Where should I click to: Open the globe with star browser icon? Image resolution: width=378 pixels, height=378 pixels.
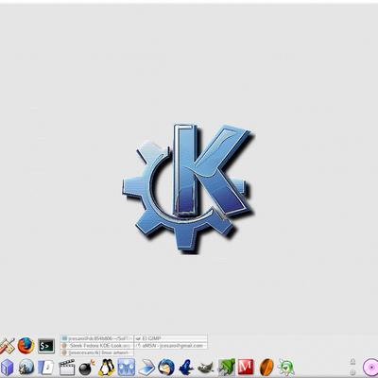(26, 367)
